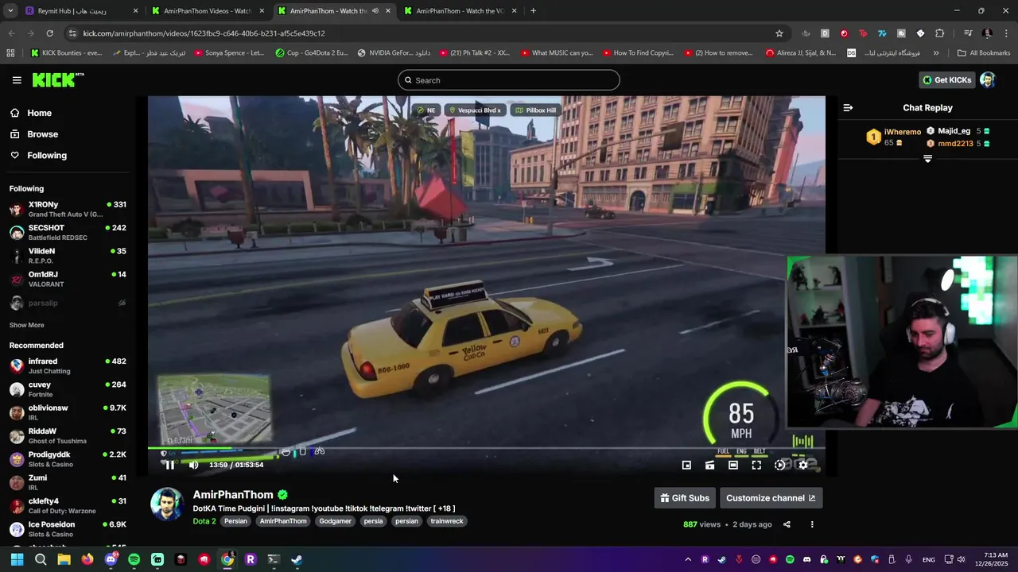The width and height of the screenshot is (1018, 572).
Task: Open followed channel X1RONy
Action: (x=68, y=209)
